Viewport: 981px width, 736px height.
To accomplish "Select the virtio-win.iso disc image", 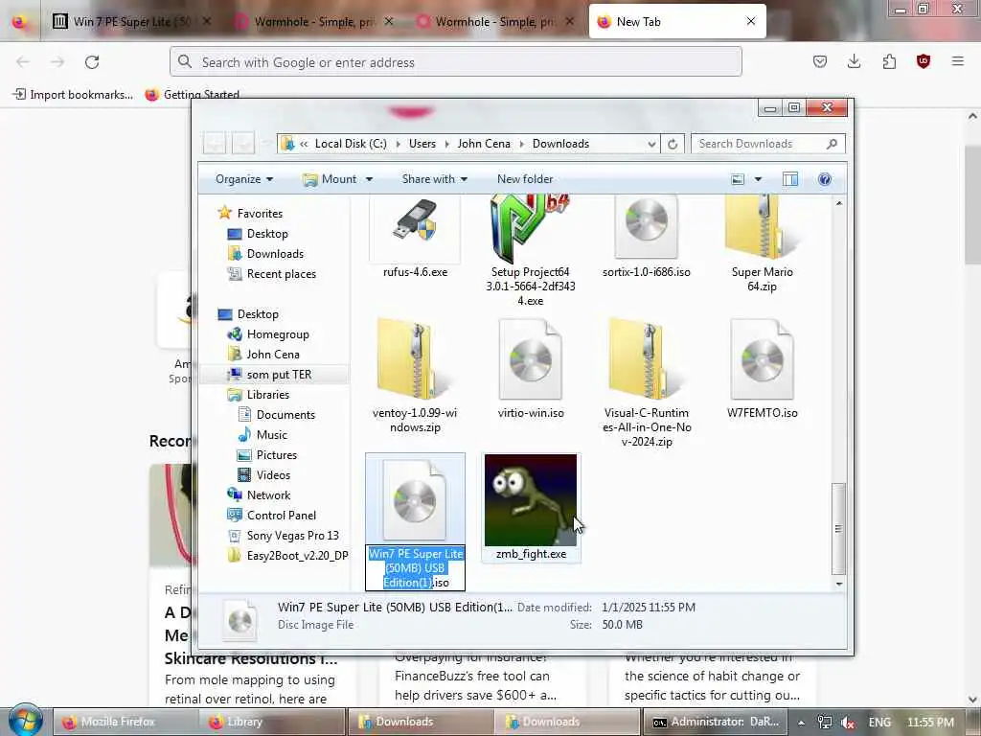I will click(531, 358).
